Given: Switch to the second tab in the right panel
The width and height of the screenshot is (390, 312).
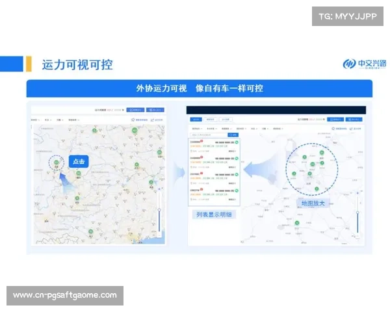Looking at the screenshot, I should point(211,120).
